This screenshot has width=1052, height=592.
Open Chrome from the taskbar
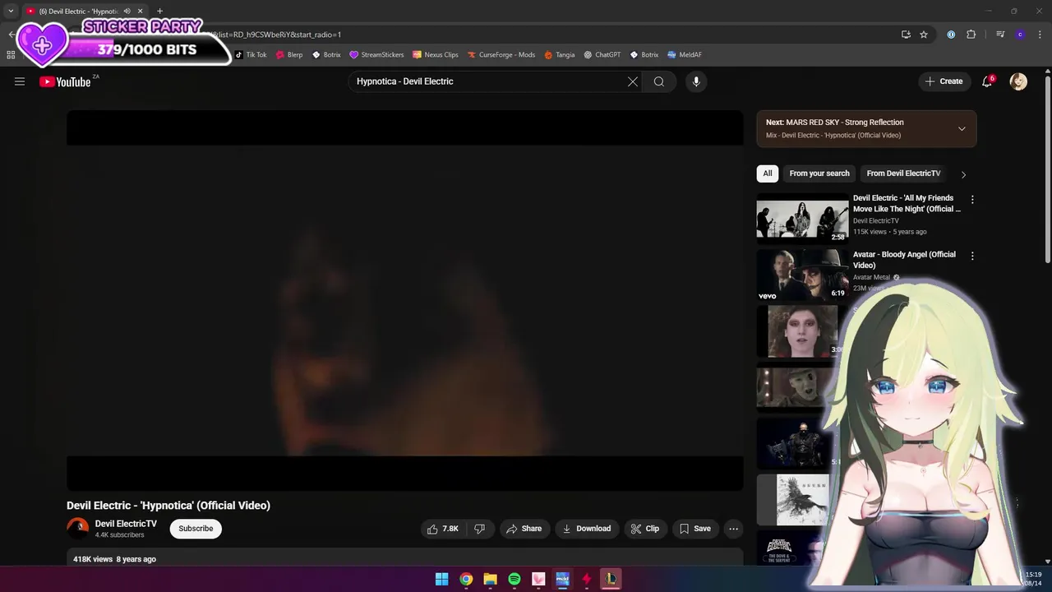tap(466, 579)
